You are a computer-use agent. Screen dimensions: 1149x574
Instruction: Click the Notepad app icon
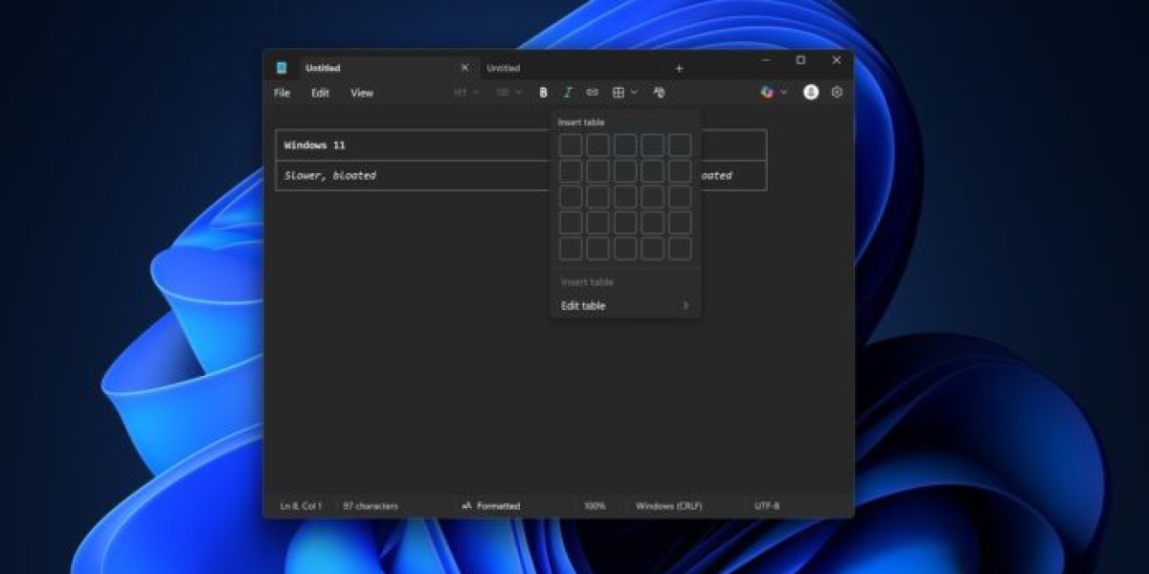pos(282,68)
